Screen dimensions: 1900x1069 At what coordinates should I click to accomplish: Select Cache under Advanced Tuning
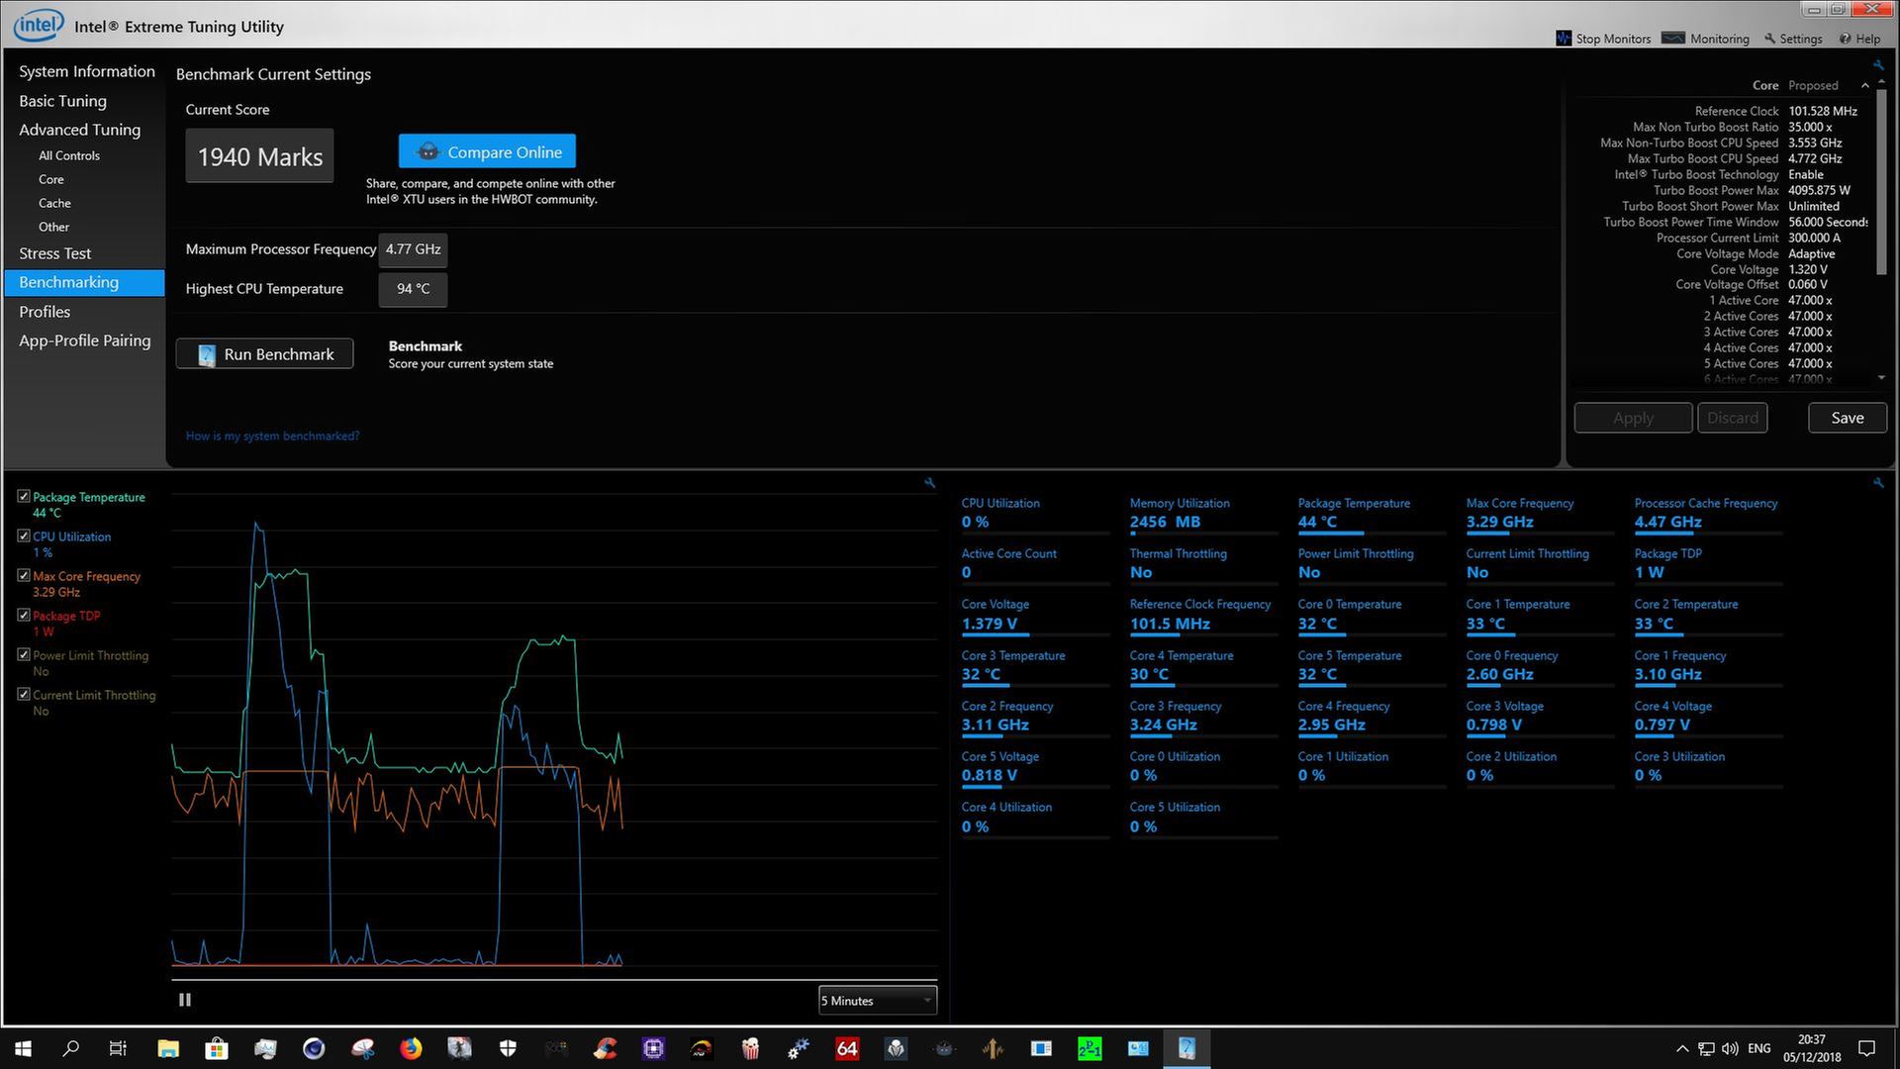[x=54, y=203]
